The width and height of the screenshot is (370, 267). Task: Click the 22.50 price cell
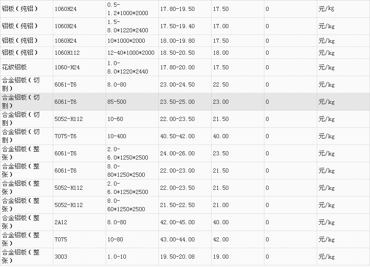221,84
